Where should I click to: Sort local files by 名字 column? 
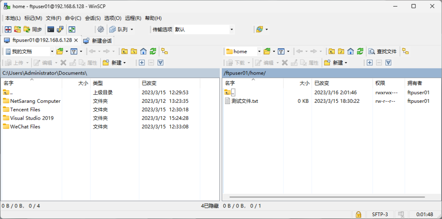coord(32,83)
